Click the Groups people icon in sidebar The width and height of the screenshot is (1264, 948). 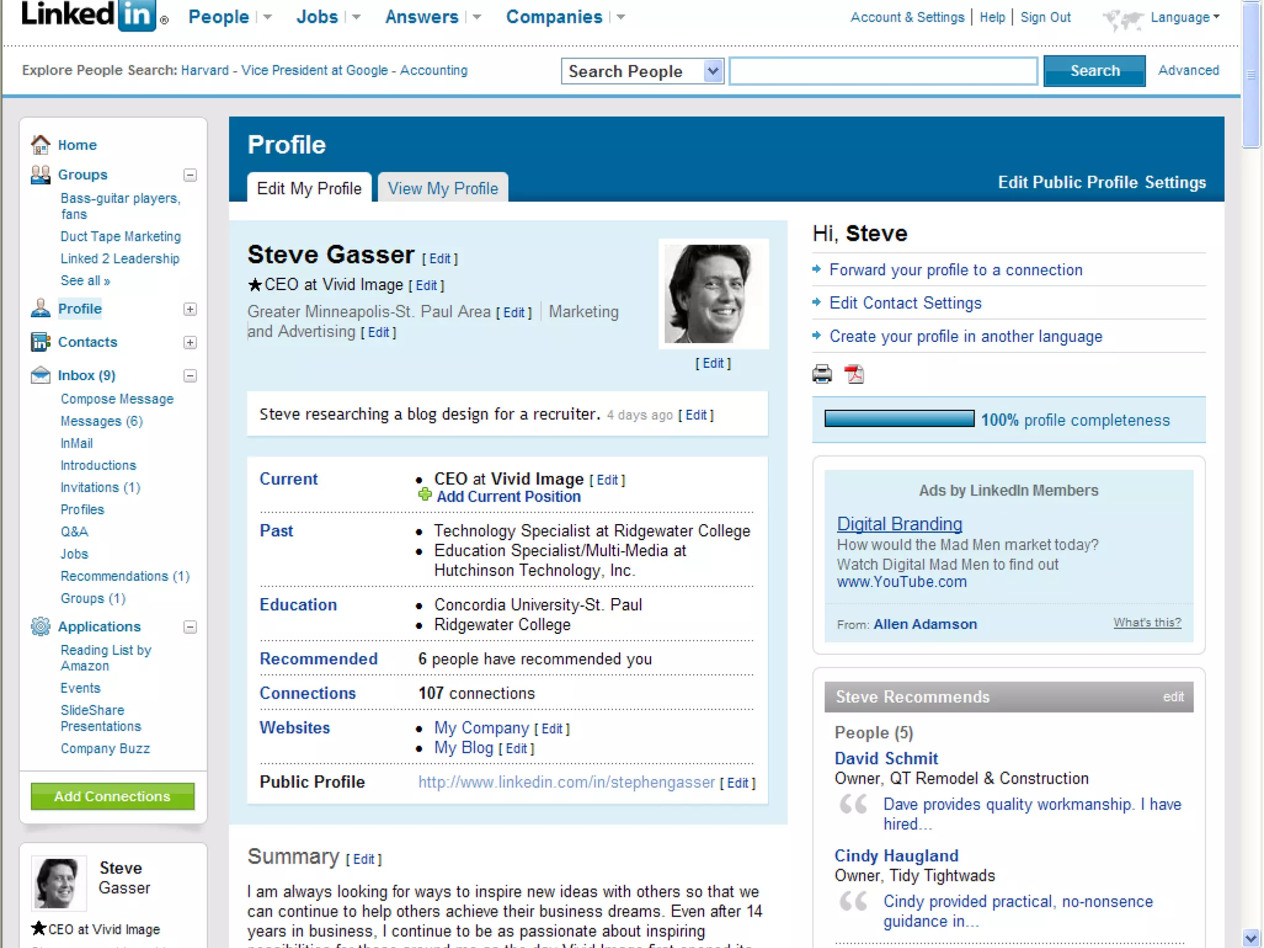coord(40,175)
